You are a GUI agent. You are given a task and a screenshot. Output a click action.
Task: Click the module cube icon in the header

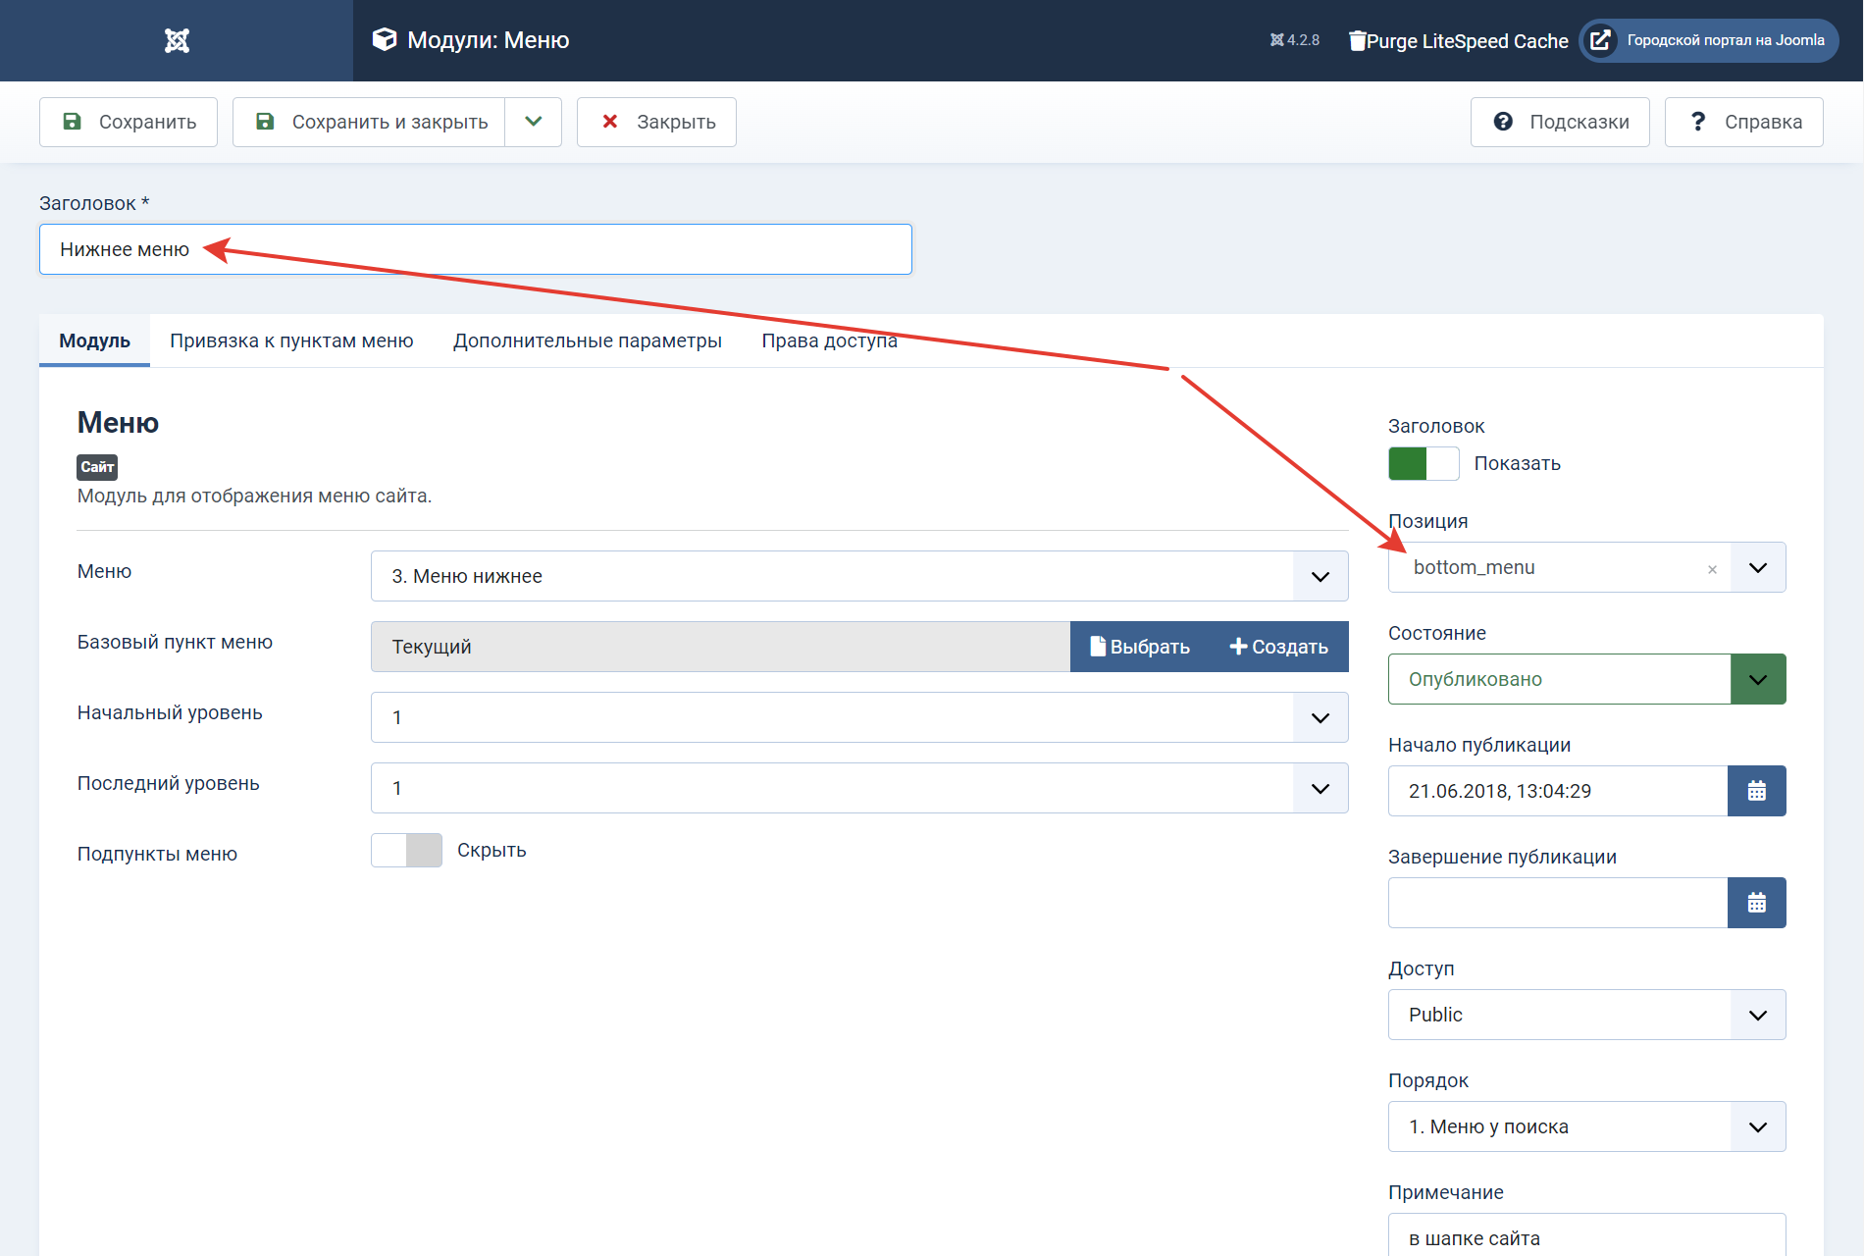[385, 39]
